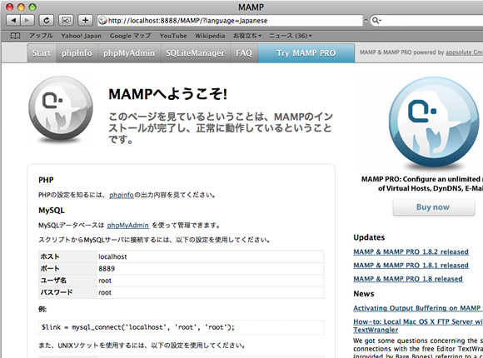Open the Yahoo! Japan bookmark
Image resolution: width=483 pixels, height=358 pixels.
click(x=81, y=36)
